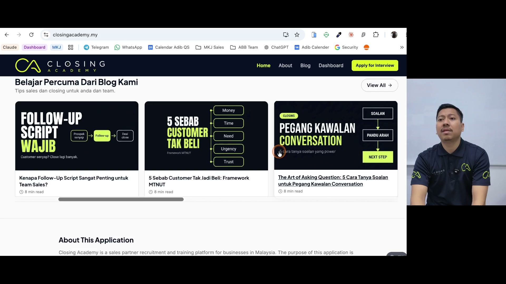Viewport: 506px width, 284px height.
Task: Click the Follow-Up Script Wajib thumbnail
Action: tap(77, 136)
